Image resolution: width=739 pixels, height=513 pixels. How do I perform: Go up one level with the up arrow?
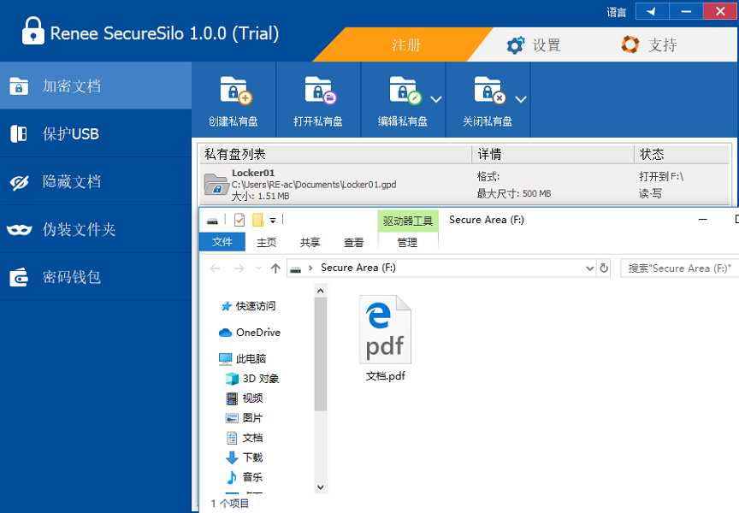[x=275, y=268]
